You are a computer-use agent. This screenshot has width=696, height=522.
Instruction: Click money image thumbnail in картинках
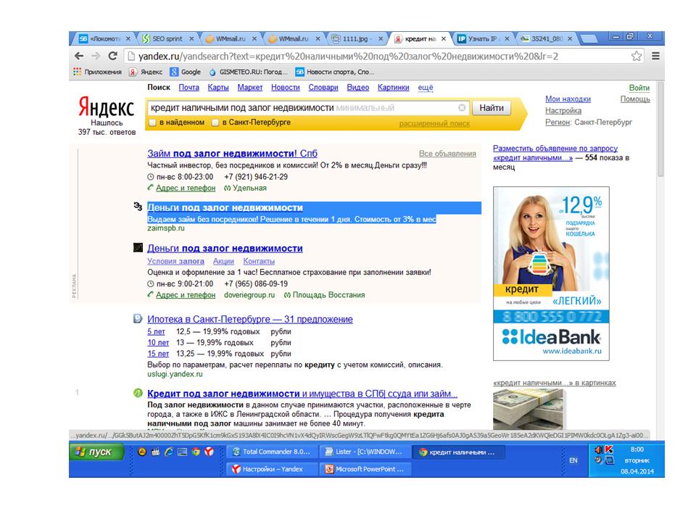[528, 409]
